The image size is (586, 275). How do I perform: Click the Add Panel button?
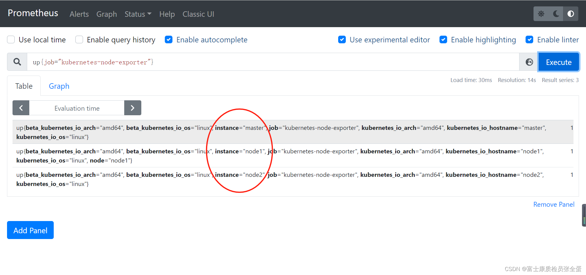30,230
